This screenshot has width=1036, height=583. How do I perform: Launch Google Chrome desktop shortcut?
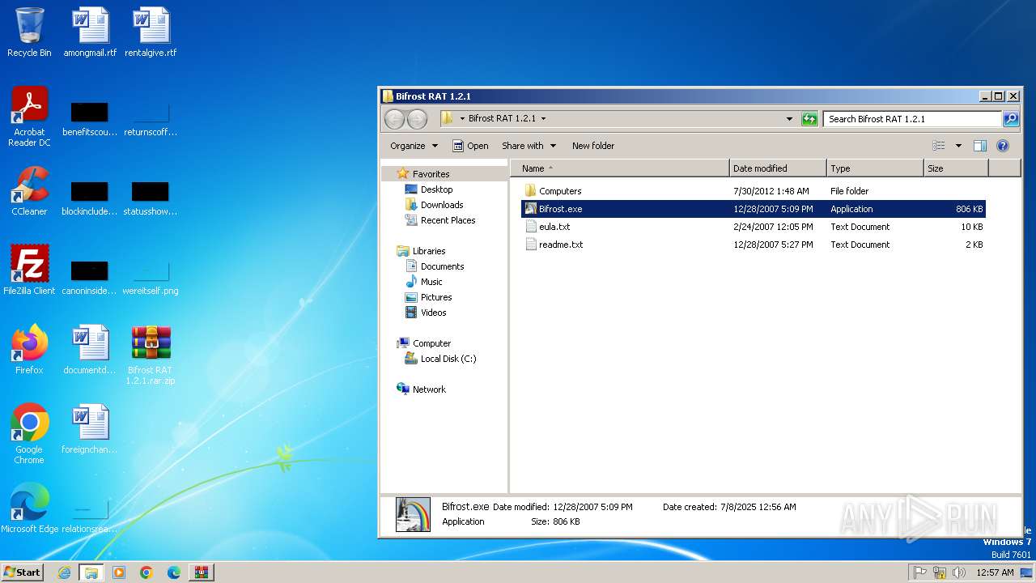(x=29, y=434)
